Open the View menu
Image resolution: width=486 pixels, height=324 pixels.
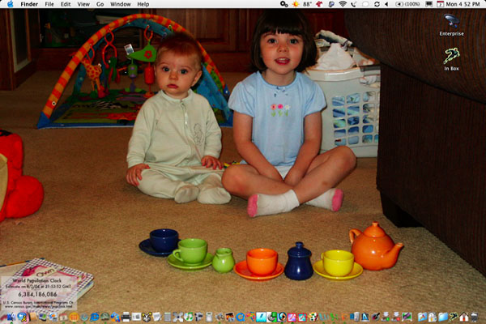click(x=83, y=4)
